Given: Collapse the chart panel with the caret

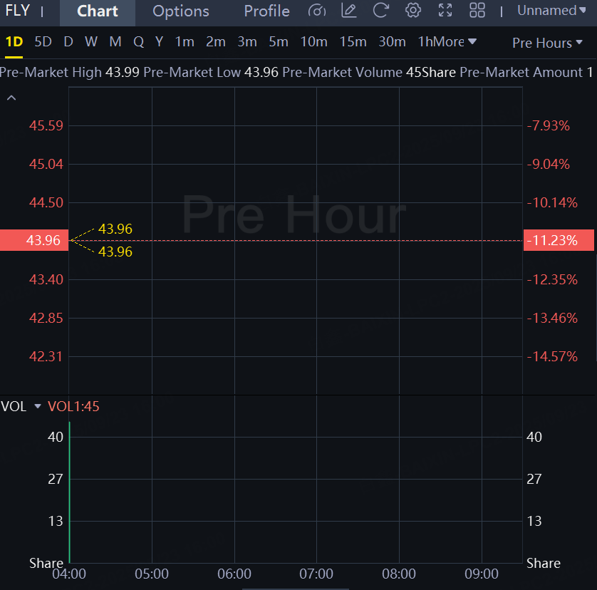Looking at the screenshot, I should click(11, 98).
